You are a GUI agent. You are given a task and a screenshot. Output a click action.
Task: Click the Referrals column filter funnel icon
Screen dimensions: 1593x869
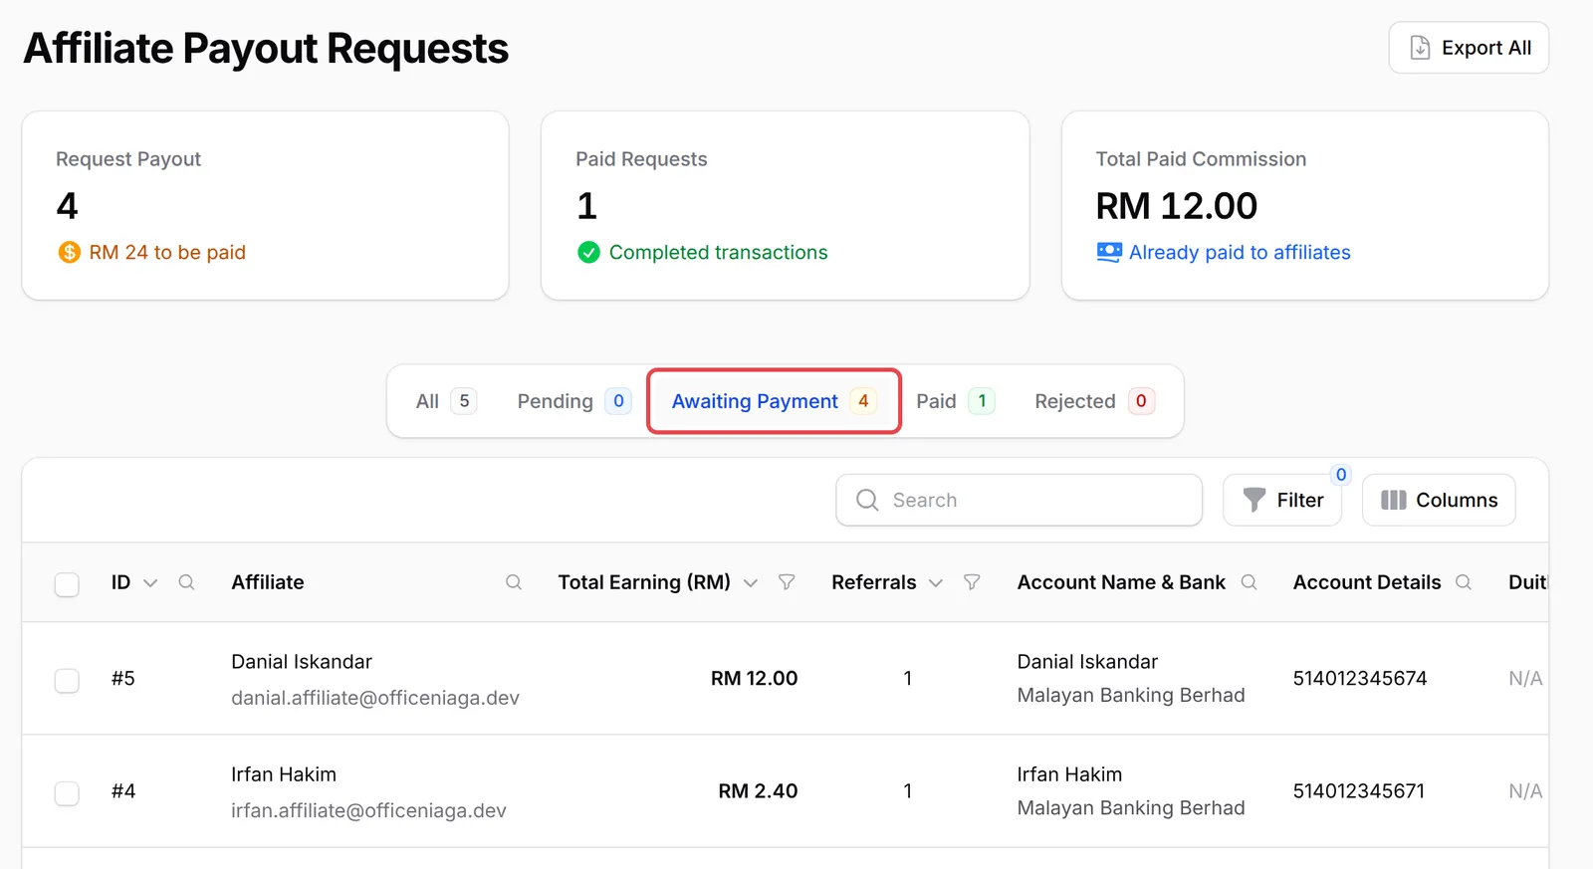coord(972,582)
